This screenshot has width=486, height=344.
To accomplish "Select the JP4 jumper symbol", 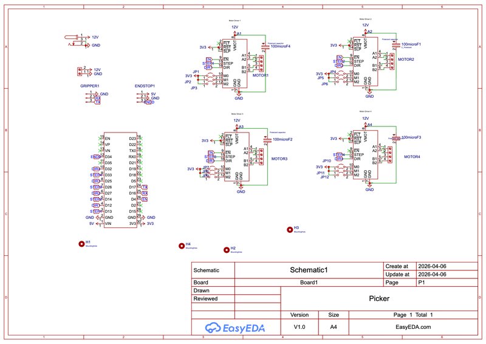I will click(x=341, y=74).
